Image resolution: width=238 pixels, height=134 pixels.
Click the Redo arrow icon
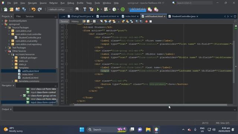pos(40,9)
